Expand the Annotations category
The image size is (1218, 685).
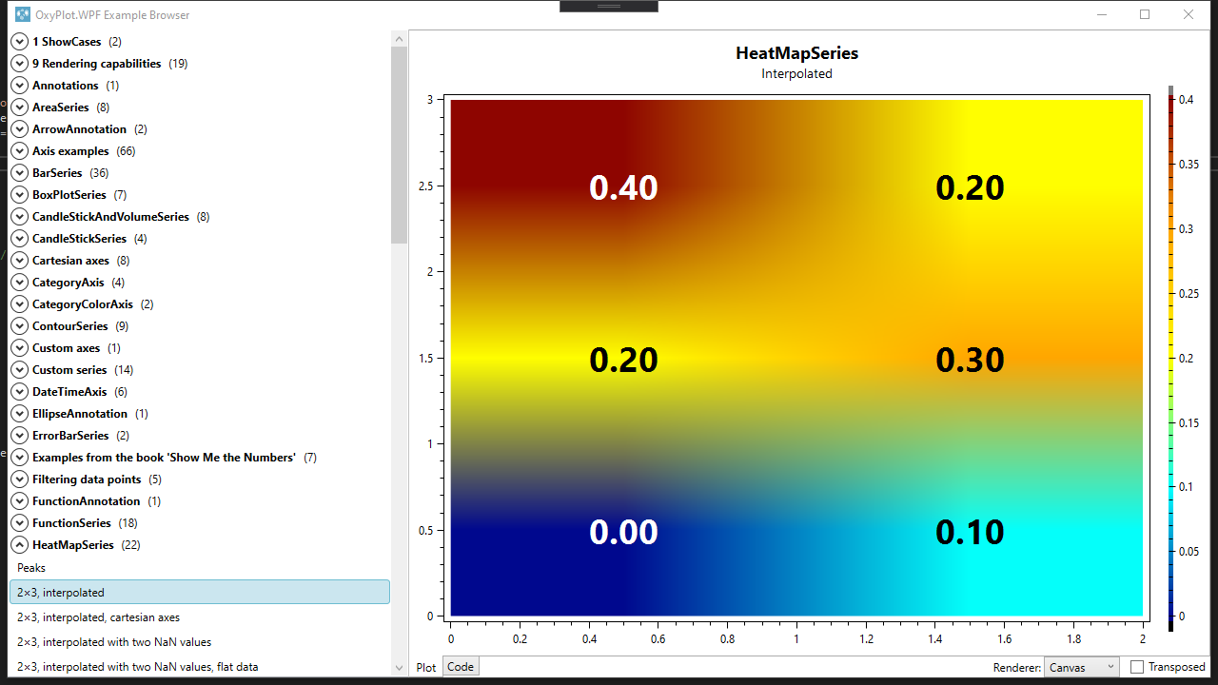(x=19, y=85)
